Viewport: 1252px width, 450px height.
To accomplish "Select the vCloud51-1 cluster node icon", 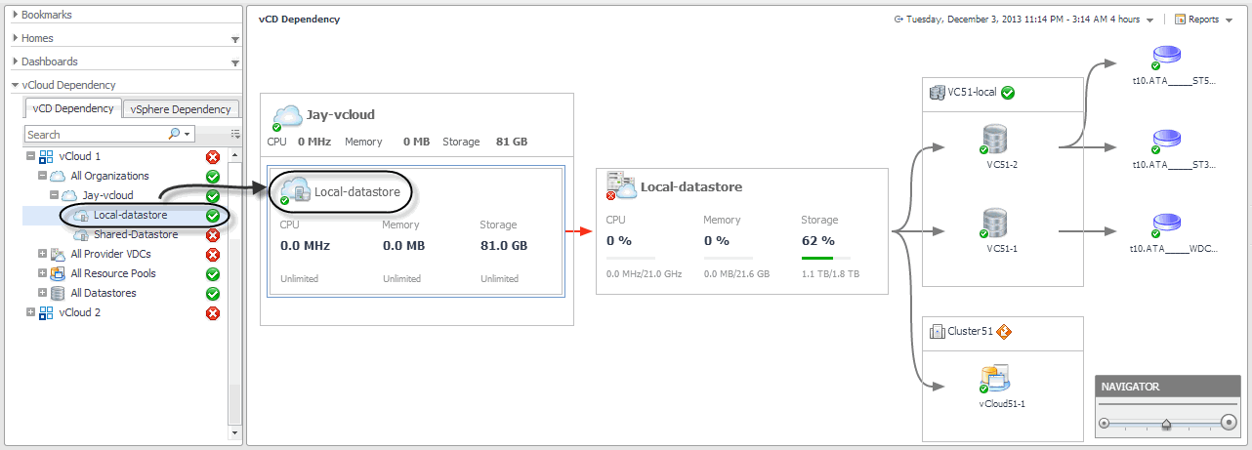I will [x=994, y=380].
